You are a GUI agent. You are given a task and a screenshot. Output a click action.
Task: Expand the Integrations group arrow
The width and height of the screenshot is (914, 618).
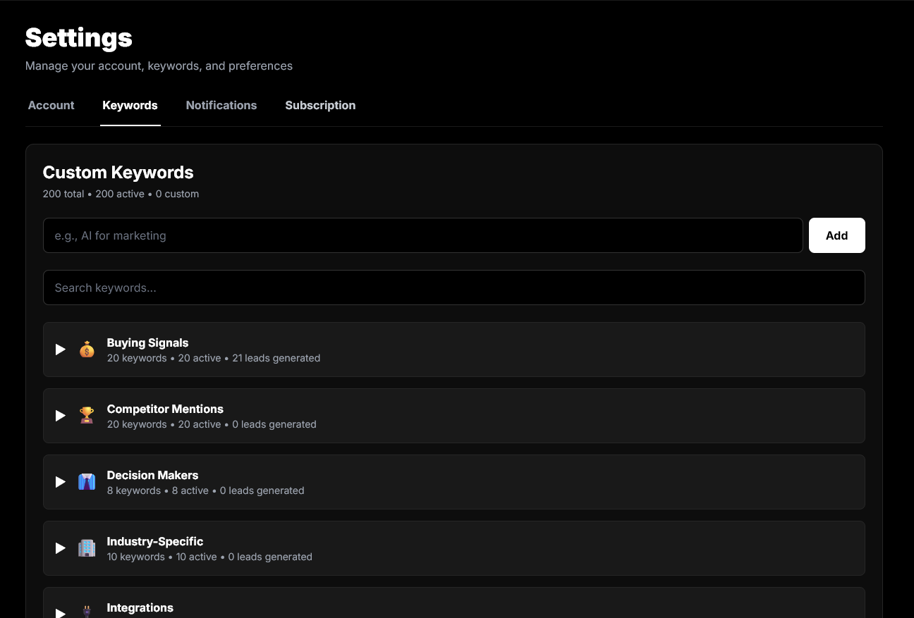point(61,612)
